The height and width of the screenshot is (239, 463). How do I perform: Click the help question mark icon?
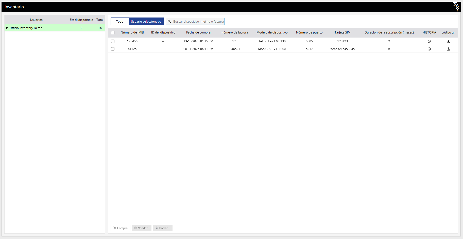[457, 9]
